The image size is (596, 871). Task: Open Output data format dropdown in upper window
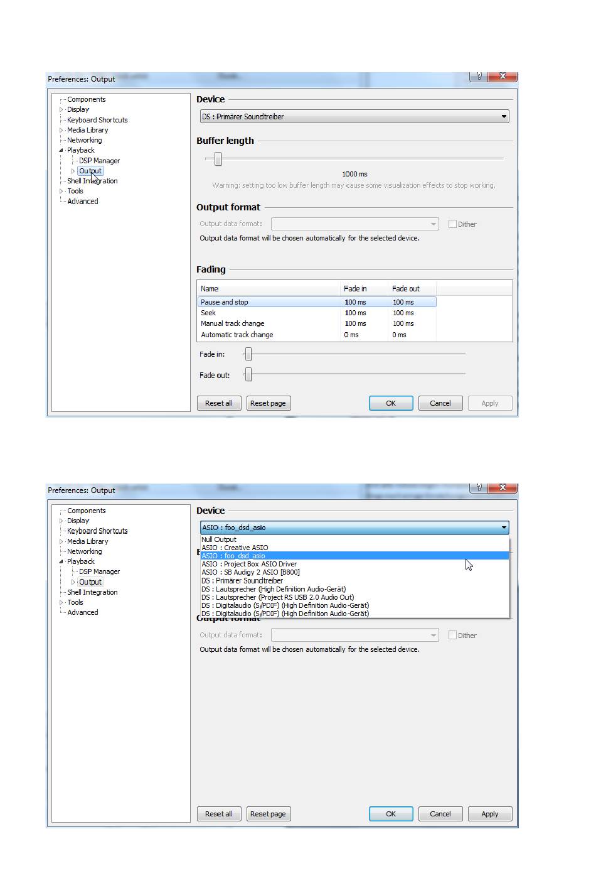tap(355, 224)
